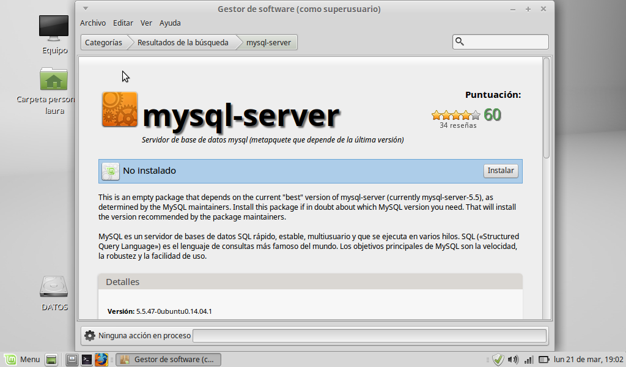Screen dimensions: 626x367
Task: Click the search magnifier icon
Action: click(460, 42)
